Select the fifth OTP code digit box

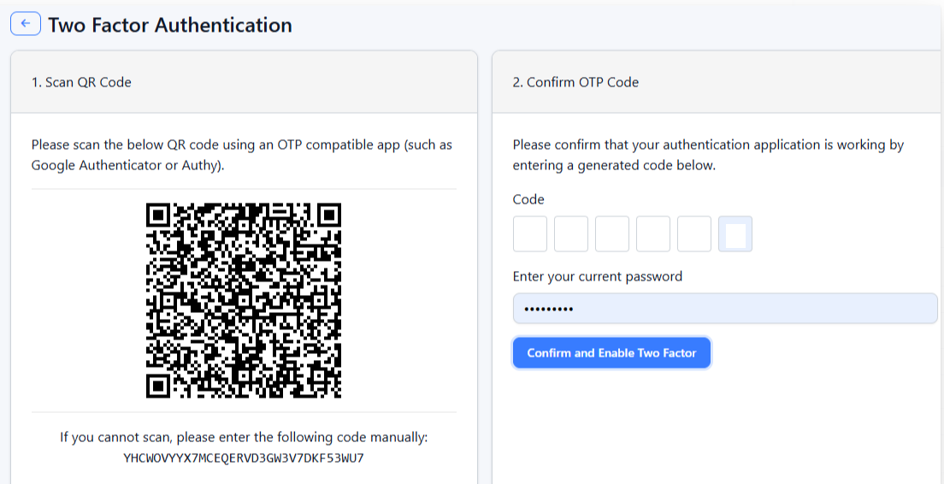click(x=694, y=233)
